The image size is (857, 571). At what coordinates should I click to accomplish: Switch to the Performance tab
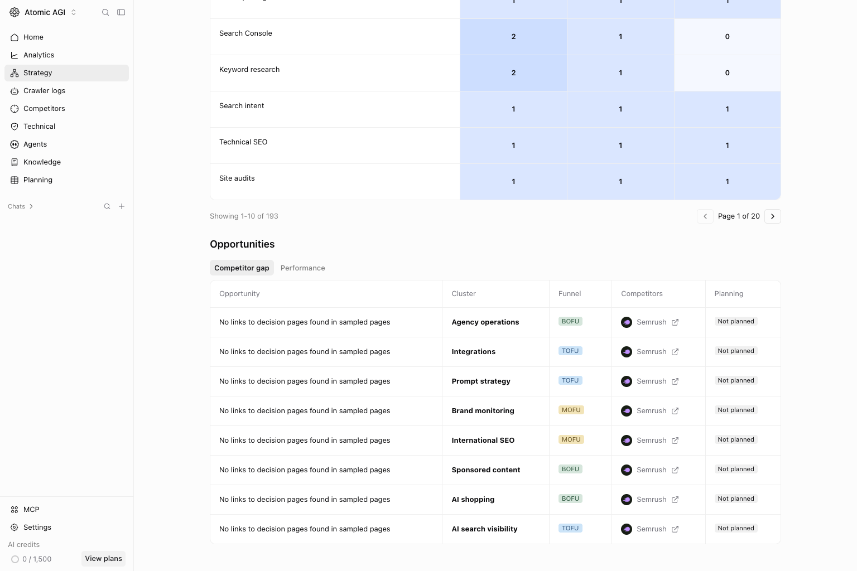(x=302, y=268)
